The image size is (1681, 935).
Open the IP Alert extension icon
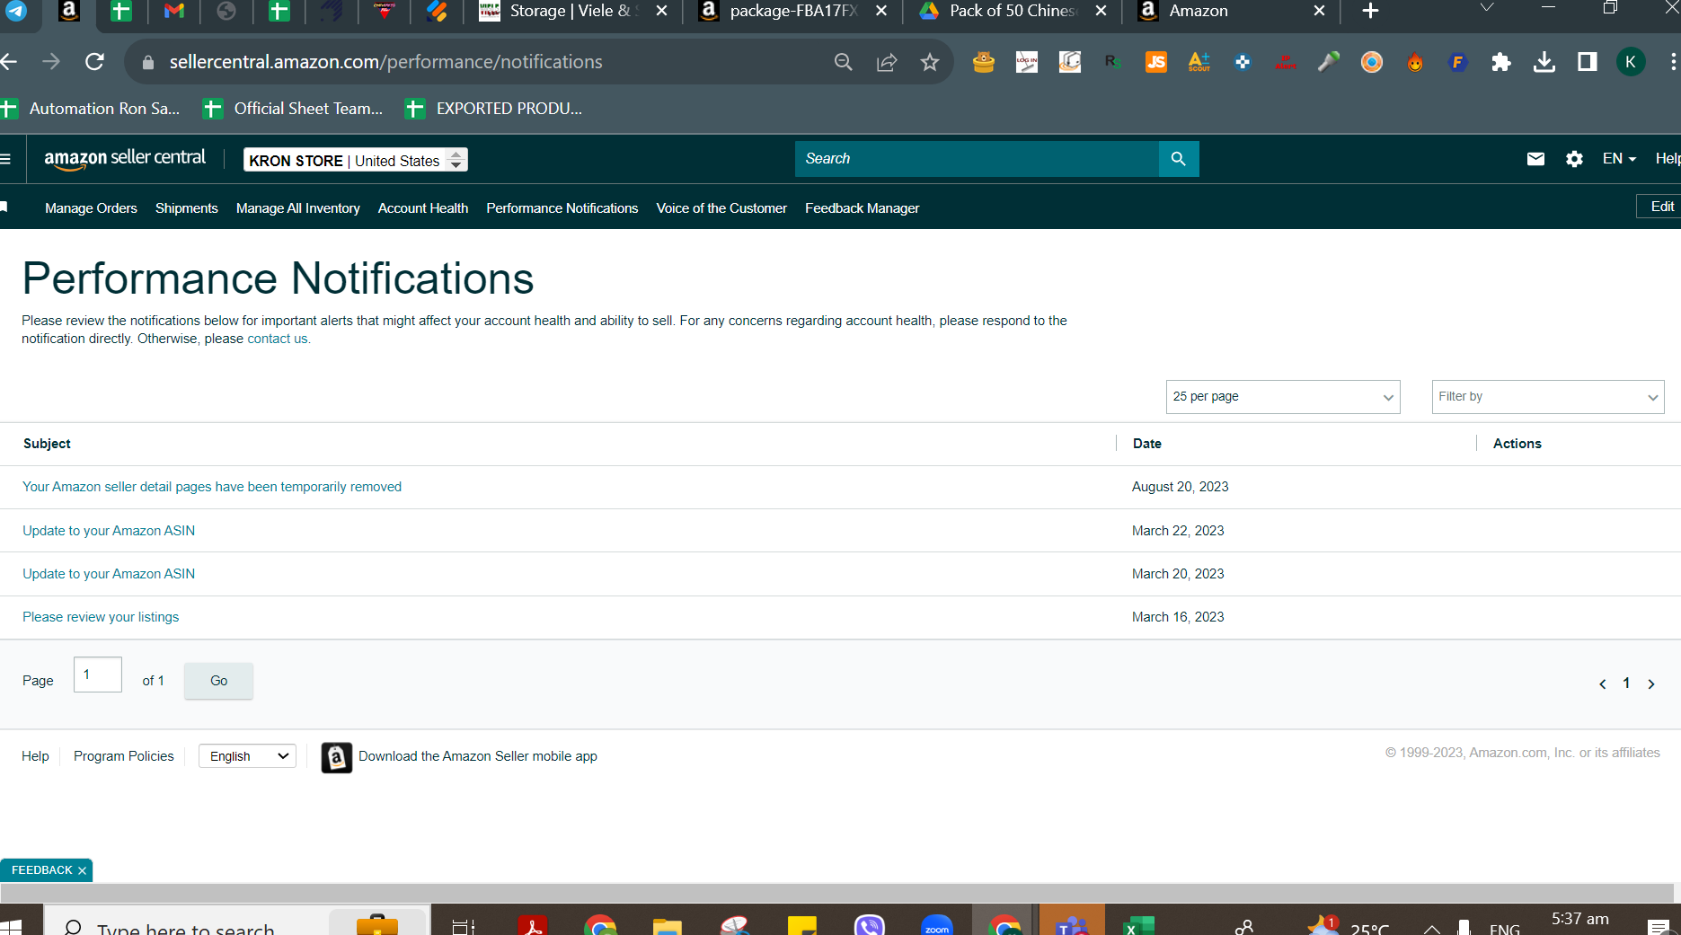coord(1286,62)
